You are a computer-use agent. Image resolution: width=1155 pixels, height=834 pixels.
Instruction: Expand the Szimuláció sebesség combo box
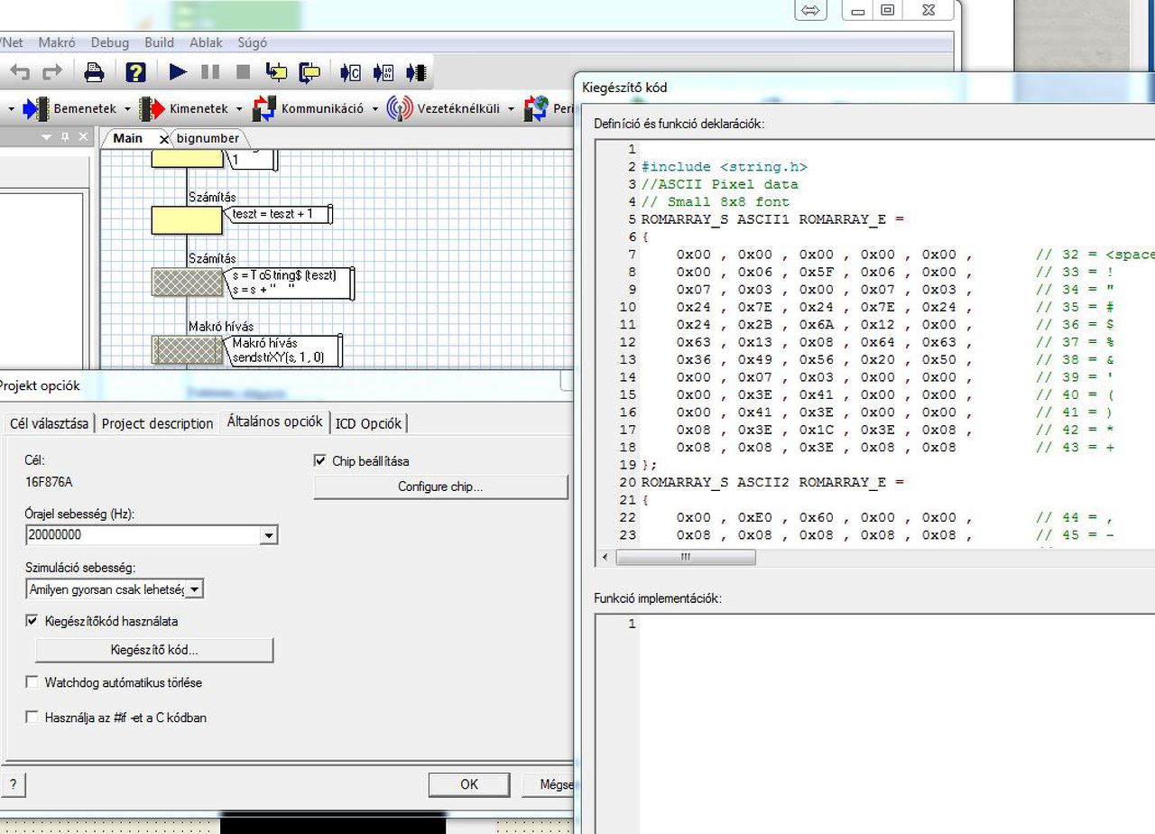(195, 589)
